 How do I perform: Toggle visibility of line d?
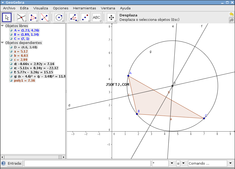11,64
